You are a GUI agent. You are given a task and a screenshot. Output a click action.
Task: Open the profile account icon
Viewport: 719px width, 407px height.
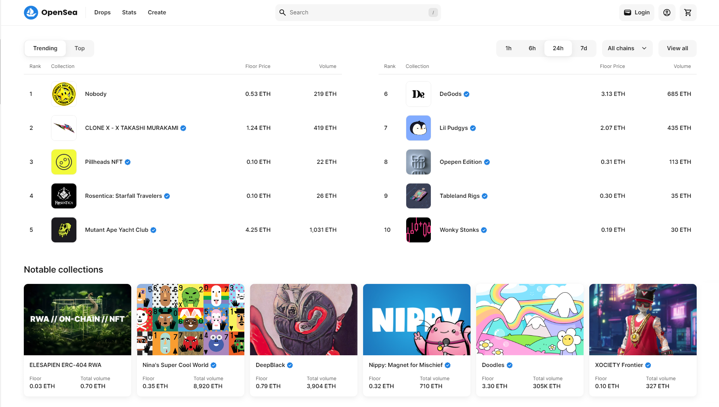point(667,12)
